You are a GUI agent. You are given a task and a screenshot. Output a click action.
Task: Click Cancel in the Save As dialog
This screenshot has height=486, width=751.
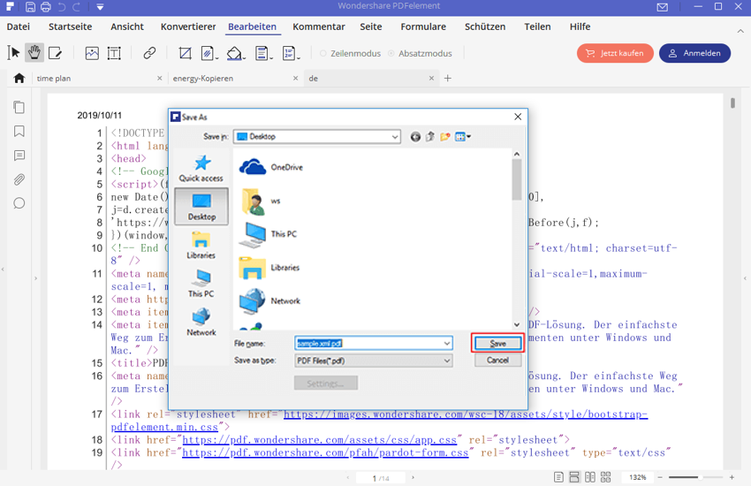pyautogui.click(x=497, y=360)
